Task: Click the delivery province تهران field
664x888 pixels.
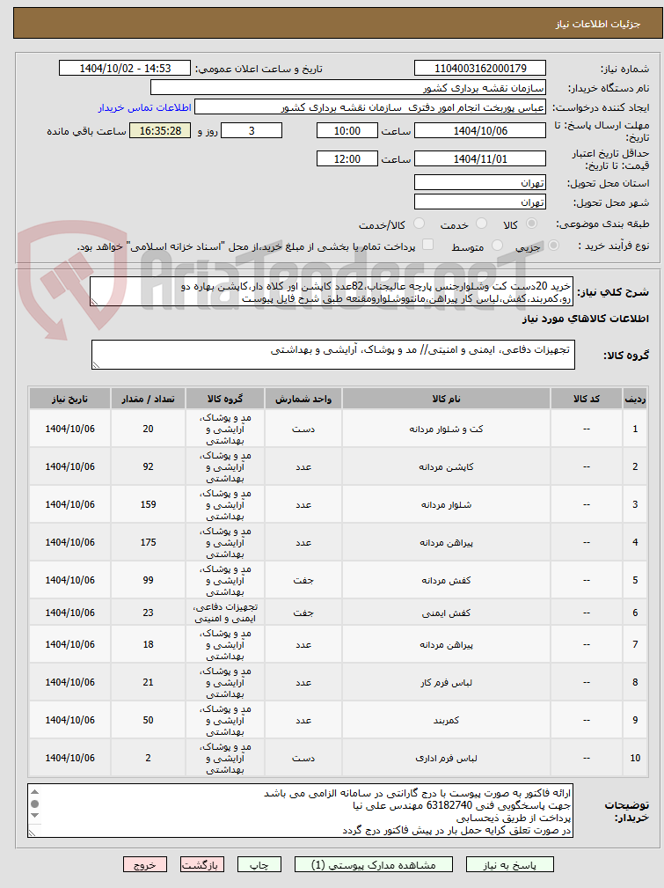Action: click(x=480, y=182)
